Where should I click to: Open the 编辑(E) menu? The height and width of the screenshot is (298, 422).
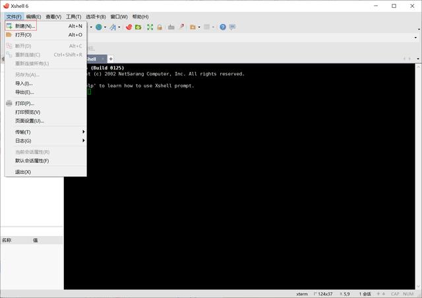pos(34,16)
